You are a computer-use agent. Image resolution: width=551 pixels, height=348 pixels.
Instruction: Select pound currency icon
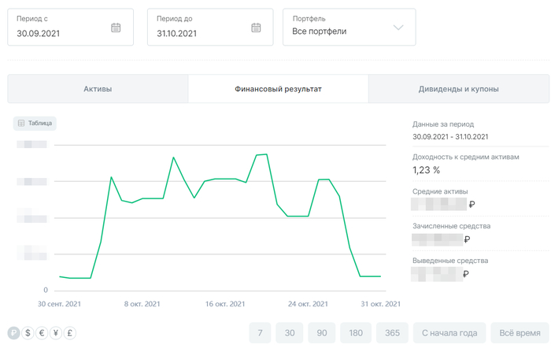click(x=70, y=333)
